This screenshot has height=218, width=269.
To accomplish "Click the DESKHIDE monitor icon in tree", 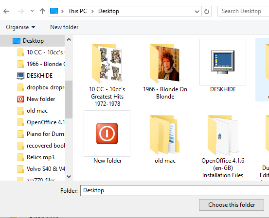I will (20, 76).
